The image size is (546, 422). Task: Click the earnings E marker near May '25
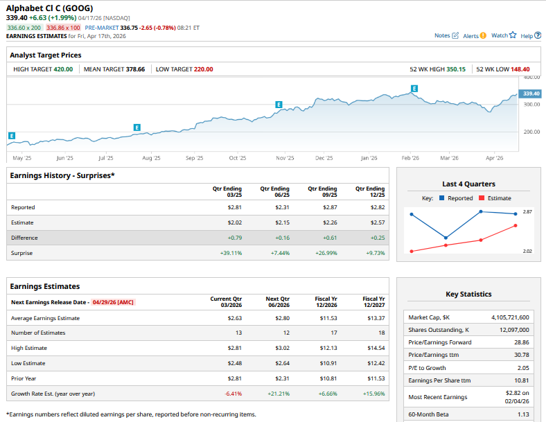[x=11, y=136]
